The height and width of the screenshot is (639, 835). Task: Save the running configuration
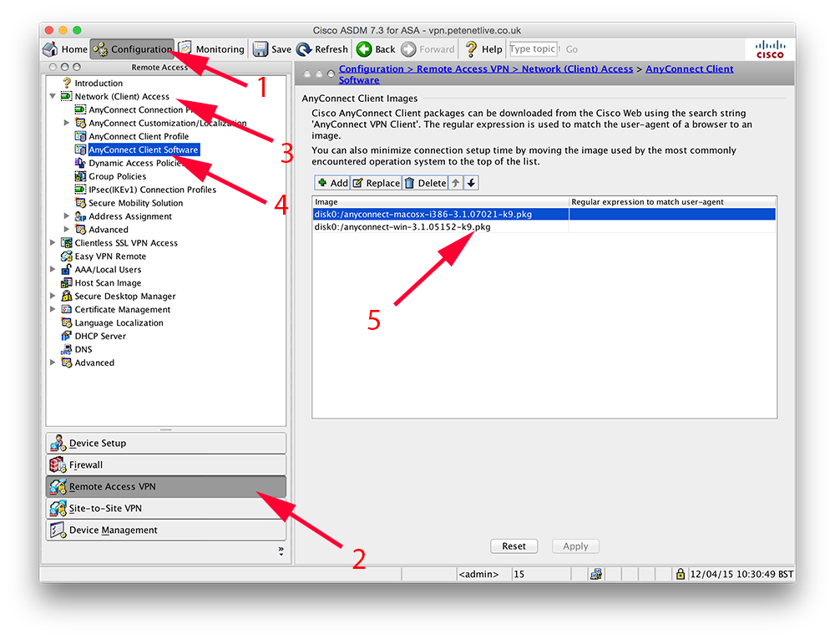pos(272,49)
